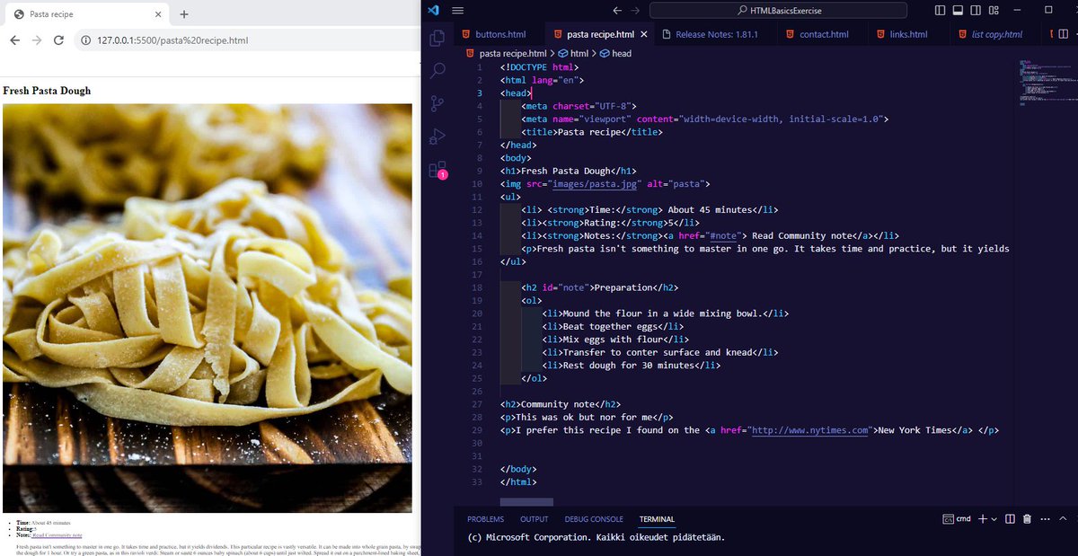Go back in VS Code navigation history
1078x556 pixels.
click(x=616, y=11)
